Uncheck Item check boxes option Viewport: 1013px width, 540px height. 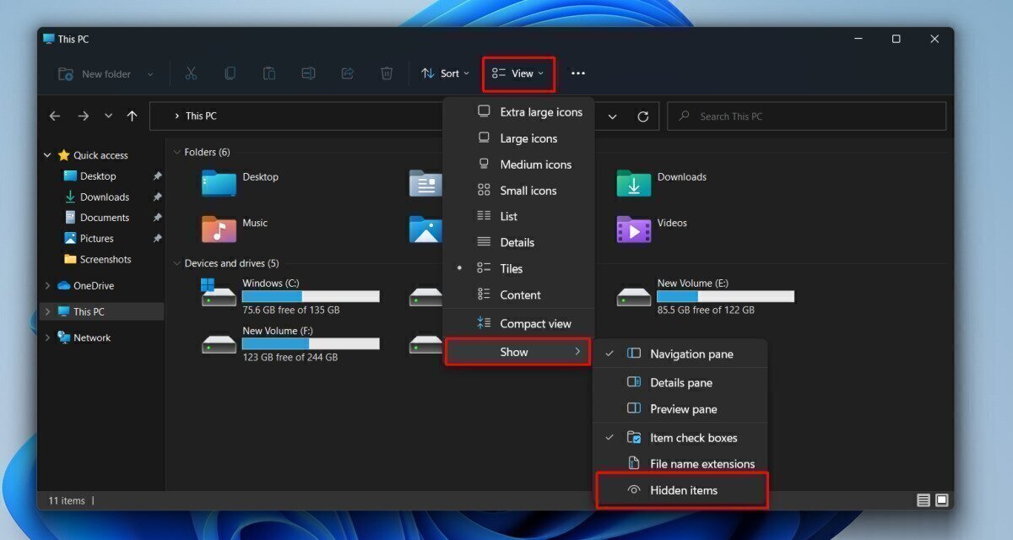tap(694, 437)
